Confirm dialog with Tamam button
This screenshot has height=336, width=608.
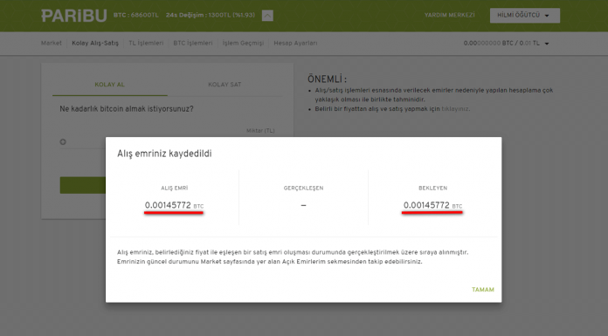click(x=483, y=290)
